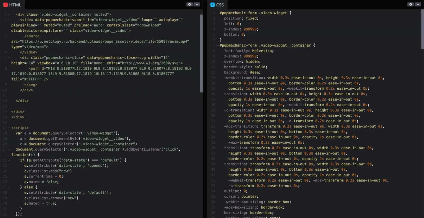Open the HTML panel settings gear

pyautogui.click(x=189, y=4)
